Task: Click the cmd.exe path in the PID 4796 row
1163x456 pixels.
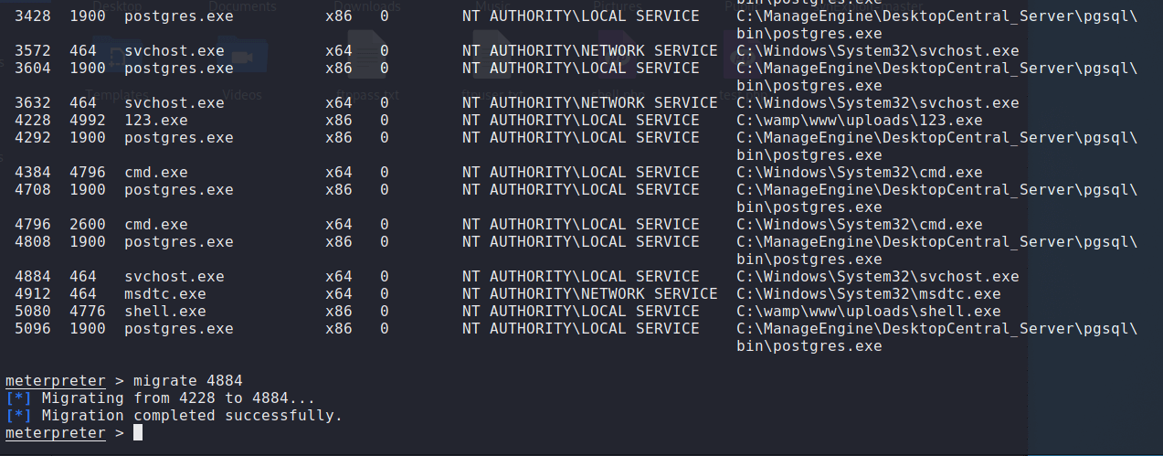Action: (860, 225)
